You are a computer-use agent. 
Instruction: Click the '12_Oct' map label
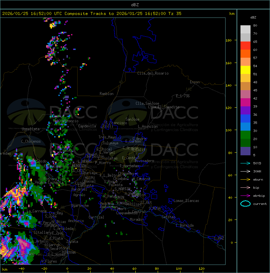[146, 202]
